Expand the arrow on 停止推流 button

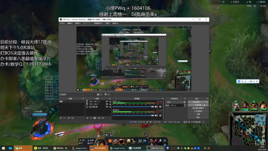[207, 102]
